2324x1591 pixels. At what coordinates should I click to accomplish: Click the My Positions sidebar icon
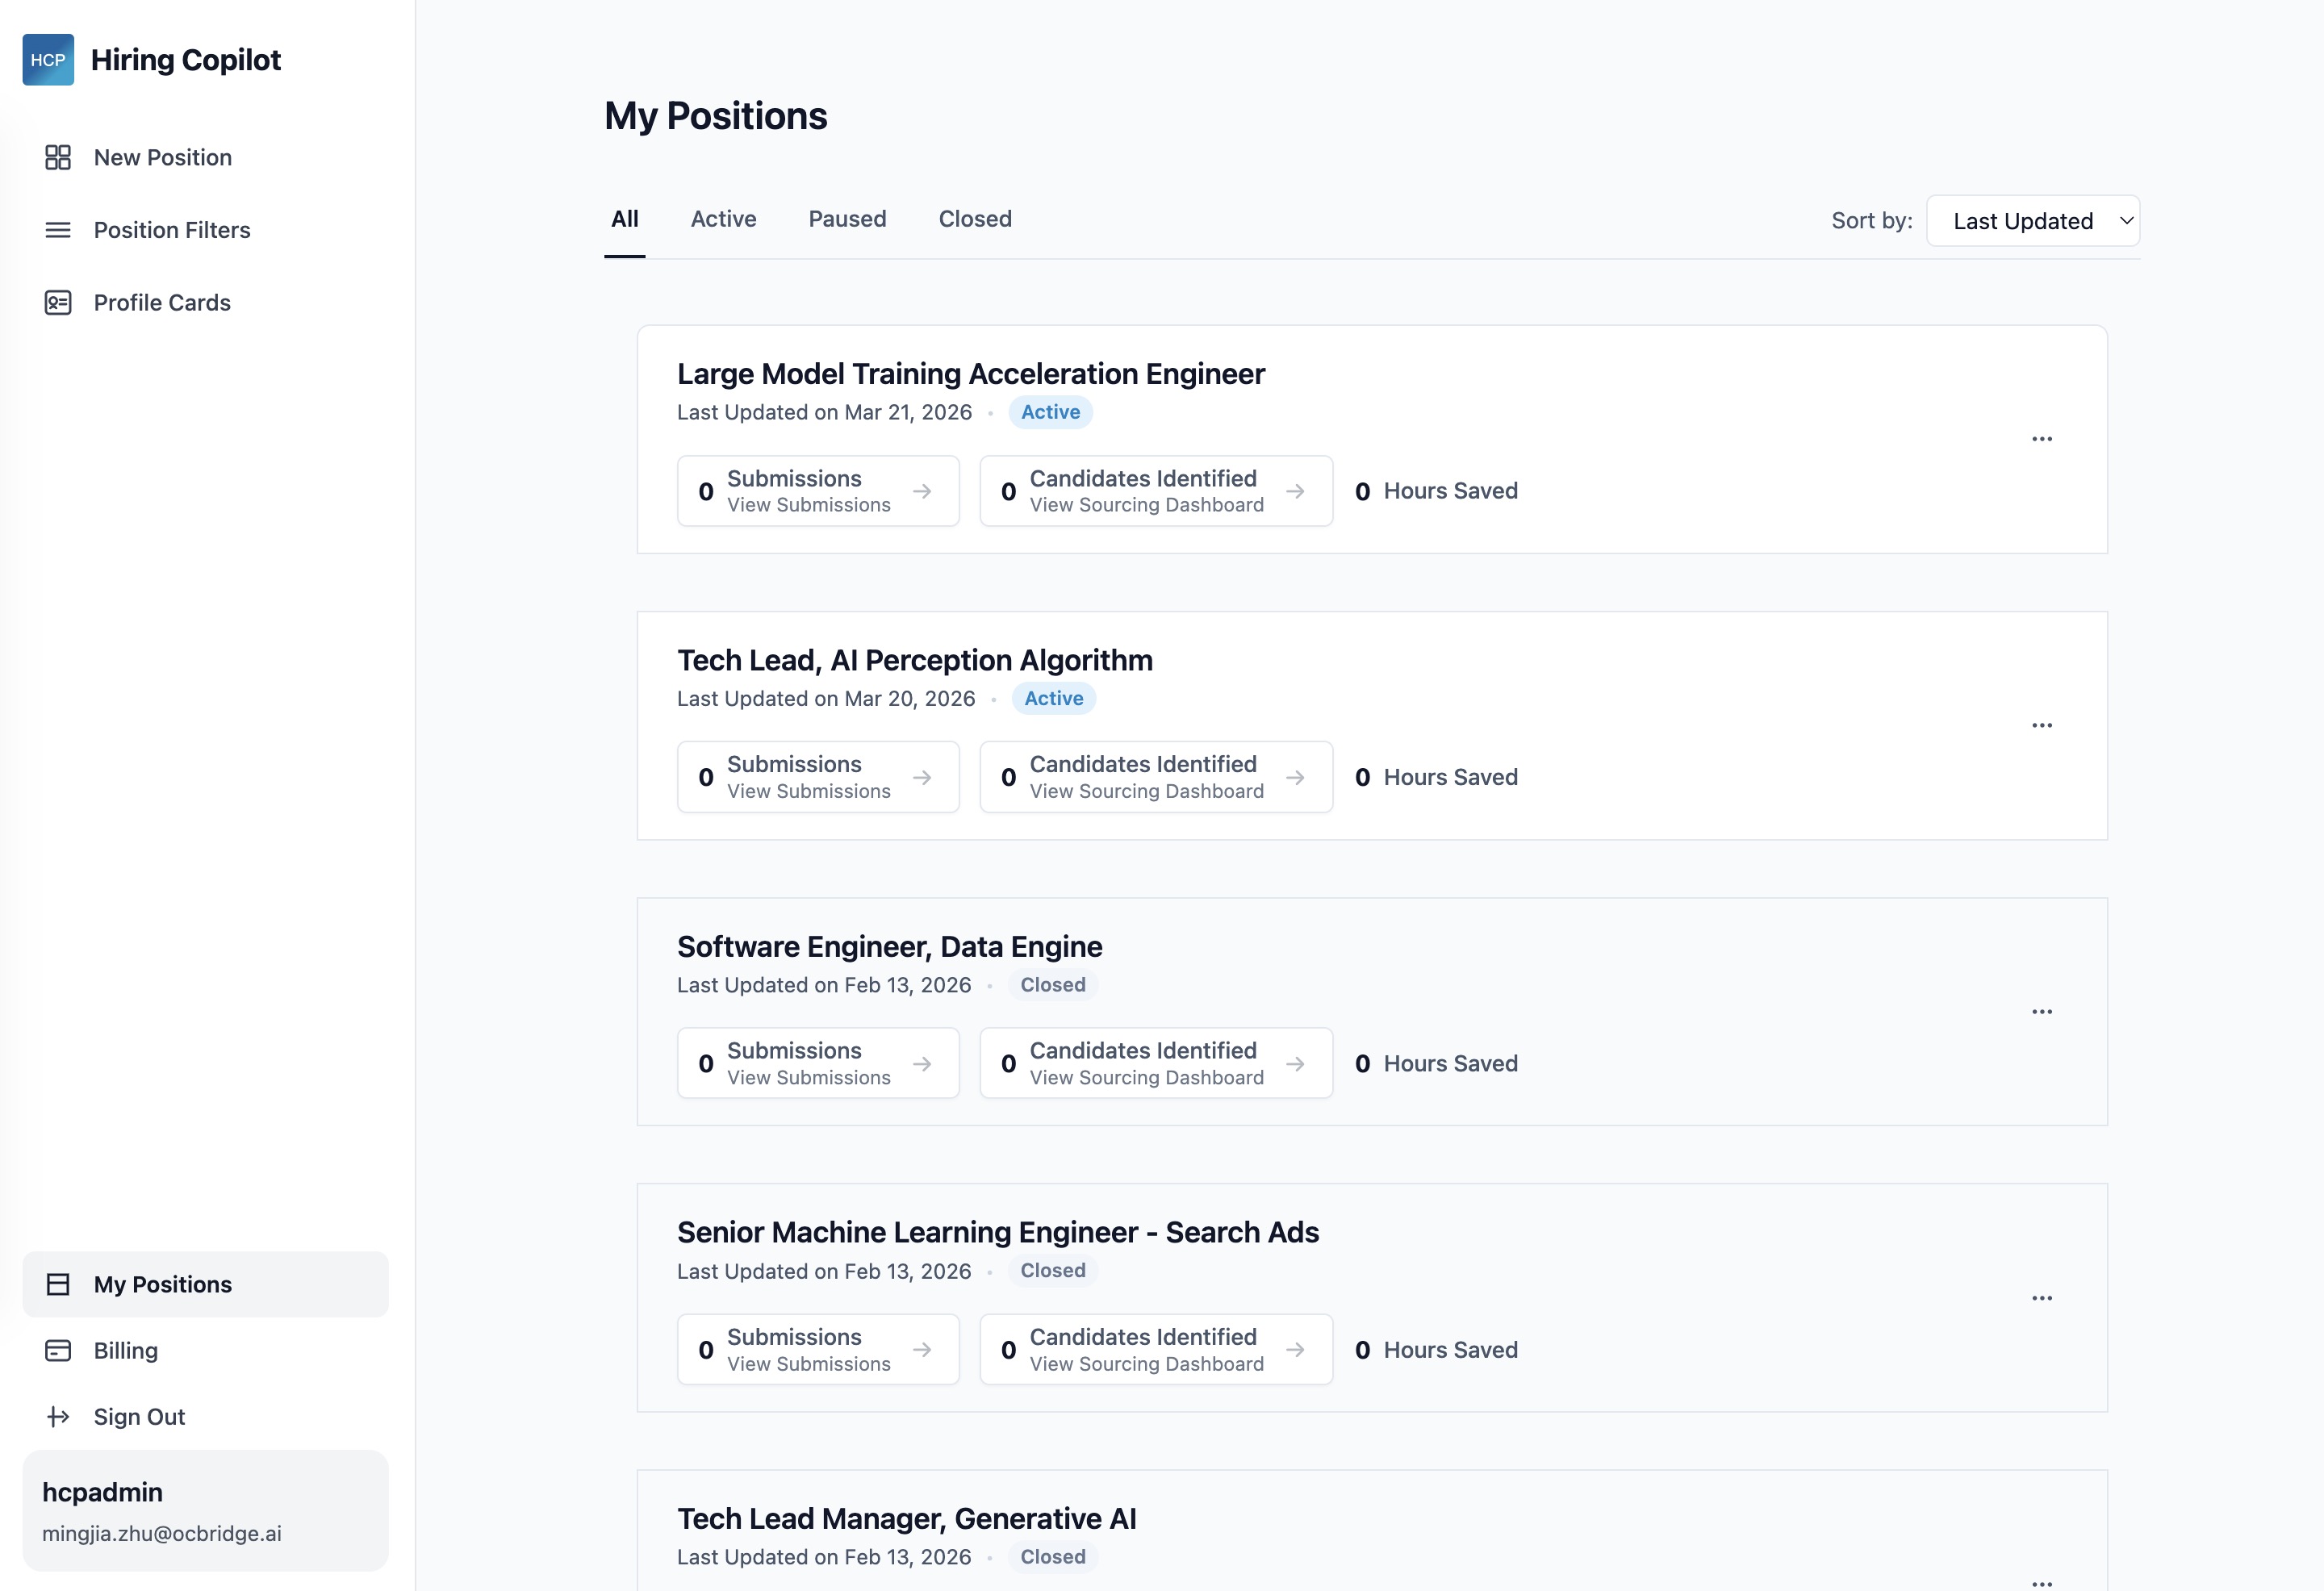tap(57, 1284)
